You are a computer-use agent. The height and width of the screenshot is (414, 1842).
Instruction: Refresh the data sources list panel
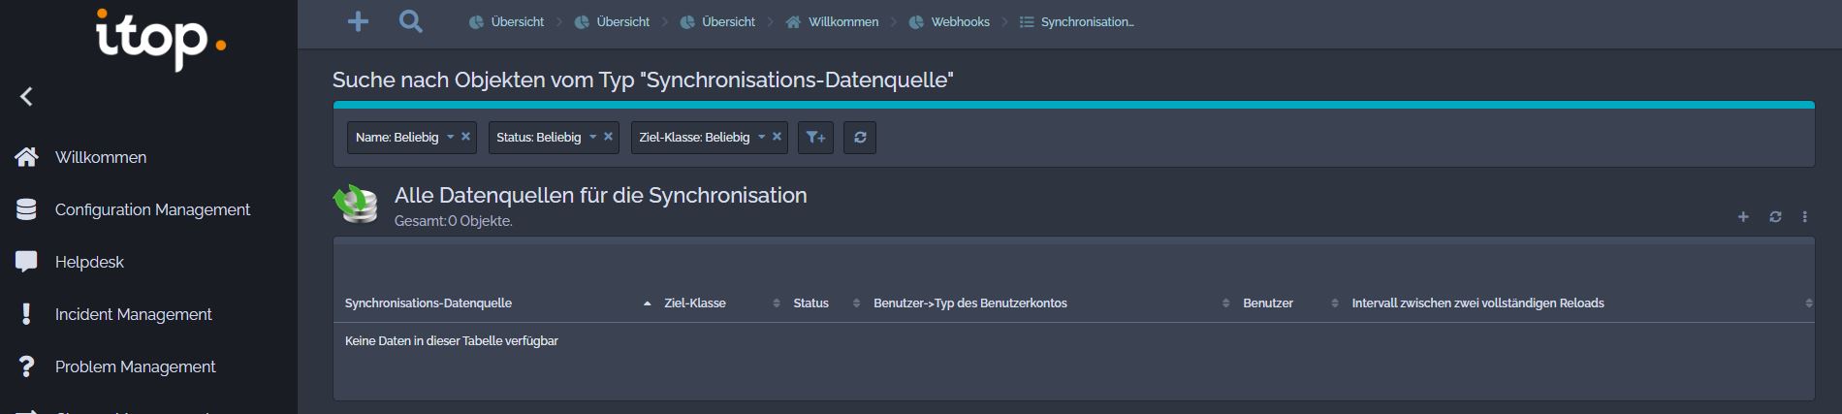[x=1775, y=217]
